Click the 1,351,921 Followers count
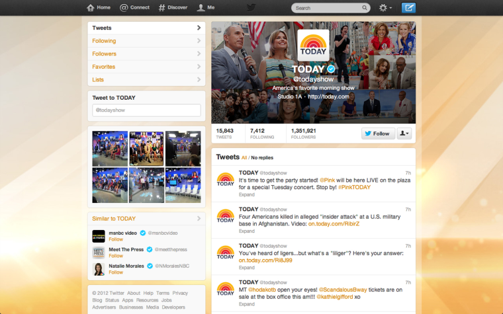This screenshot has height=314, width=503. tap(304, 134)
